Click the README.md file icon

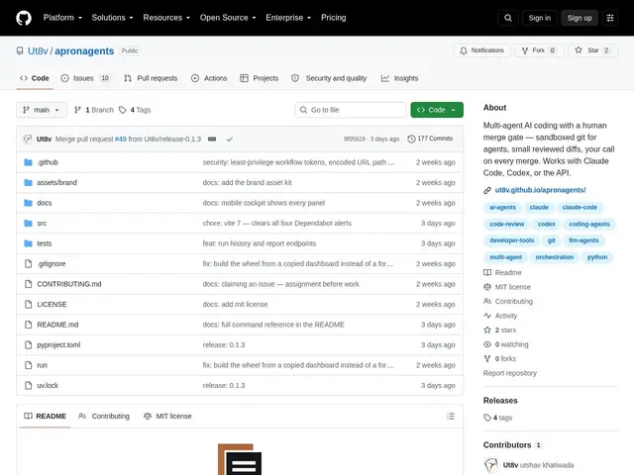[28, 325]
